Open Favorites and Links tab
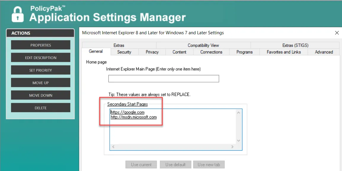Screen dimensions: 342x171 (x=284, y=52)
